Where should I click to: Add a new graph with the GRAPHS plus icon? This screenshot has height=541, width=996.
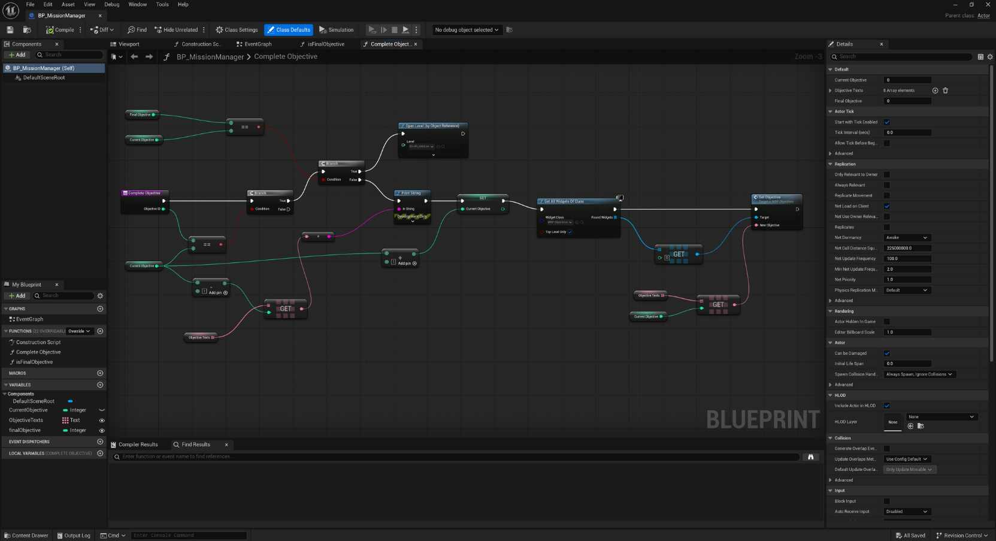pyautogui.click(x=100, y=309)
